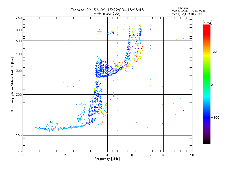Click the x-axis tick label '4'
Image resolution: width=226 pixels, height=169 pixels.
click(x=107, y=155)
